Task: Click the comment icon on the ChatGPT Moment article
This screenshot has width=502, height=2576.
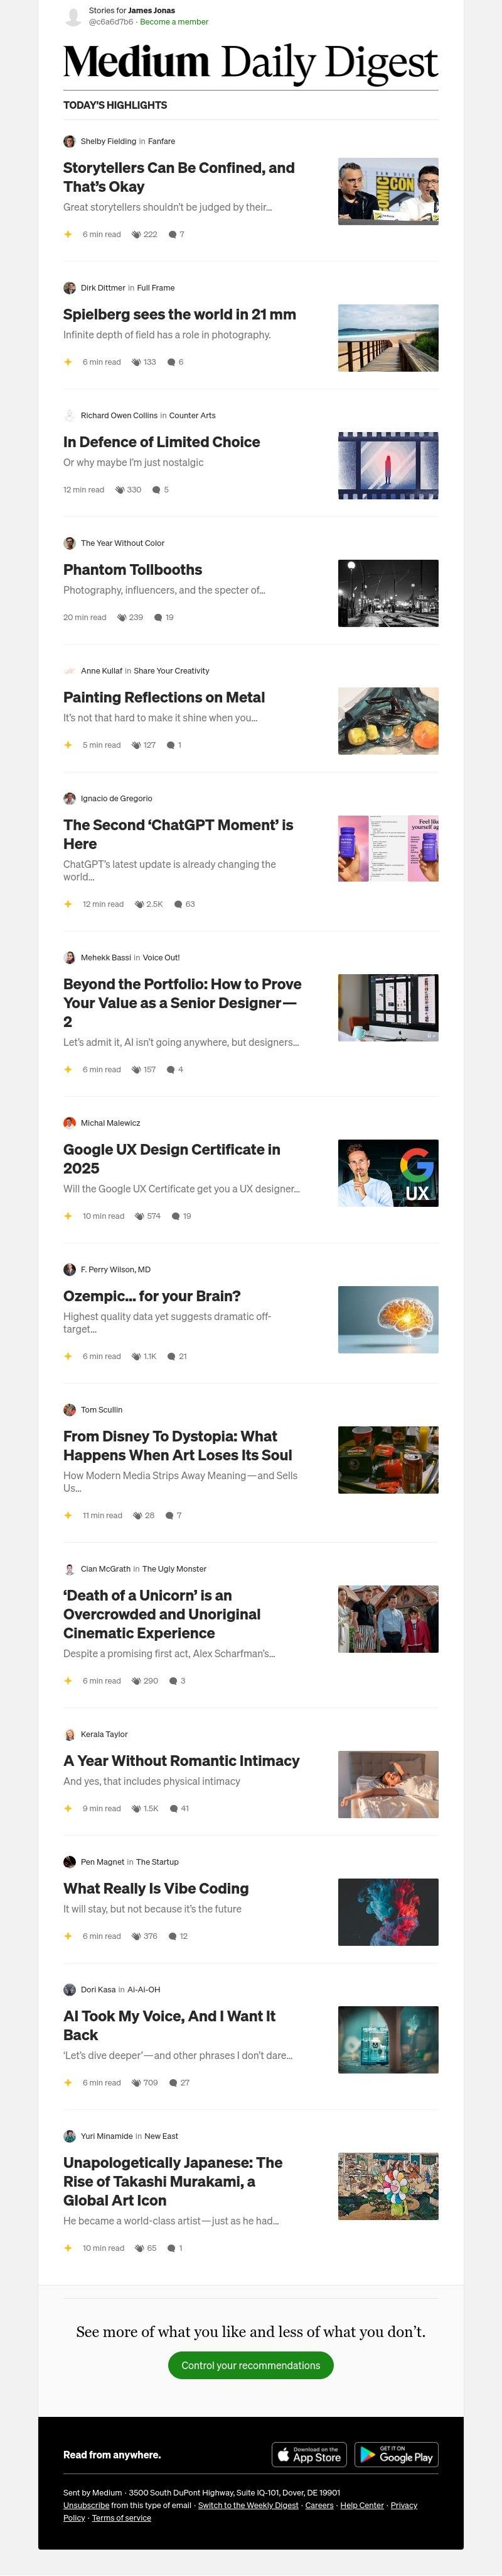Action: tap(178, 904)
